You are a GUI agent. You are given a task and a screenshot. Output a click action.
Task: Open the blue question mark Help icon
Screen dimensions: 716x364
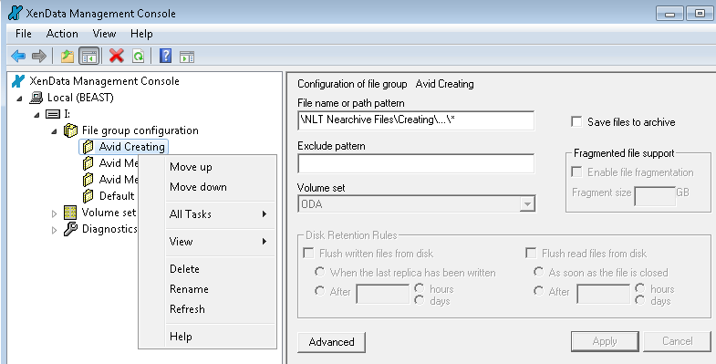pyautogui.click(x=165, y=57)
